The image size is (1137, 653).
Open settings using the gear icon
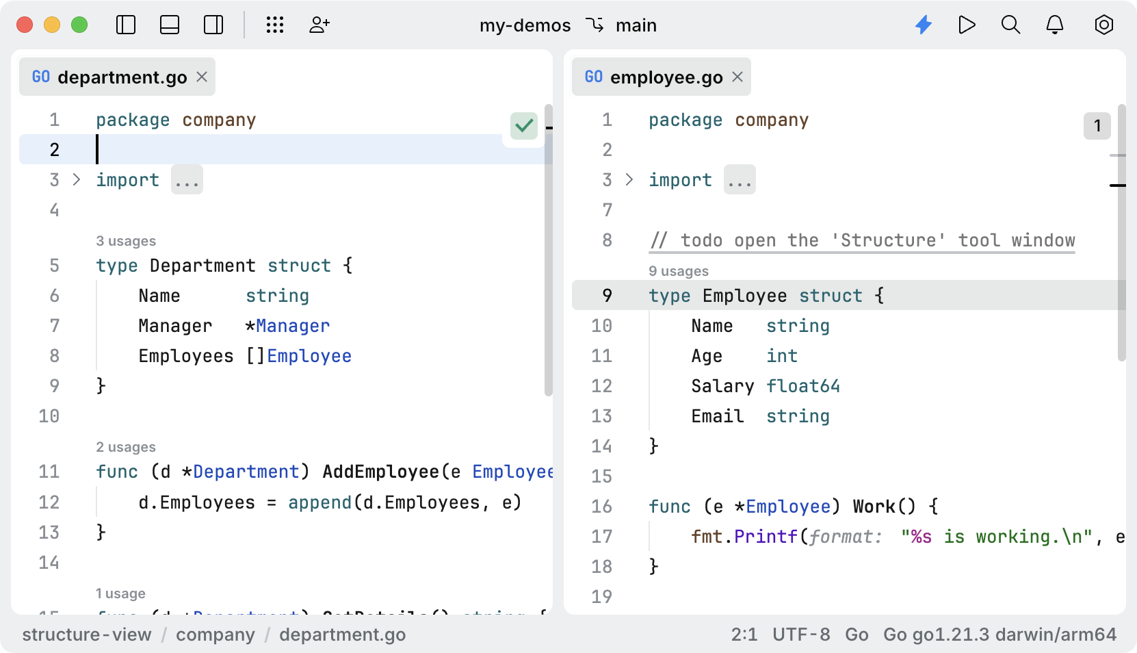(1103, 25)
